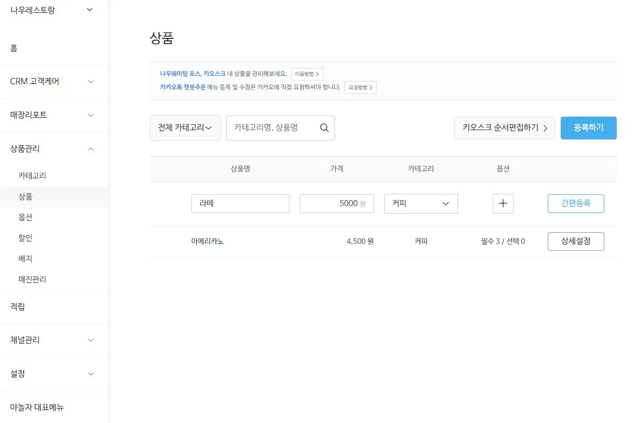638x423 pixels.
Task: Open the 커피 category dropdown for 라떼
Action: 421,204
